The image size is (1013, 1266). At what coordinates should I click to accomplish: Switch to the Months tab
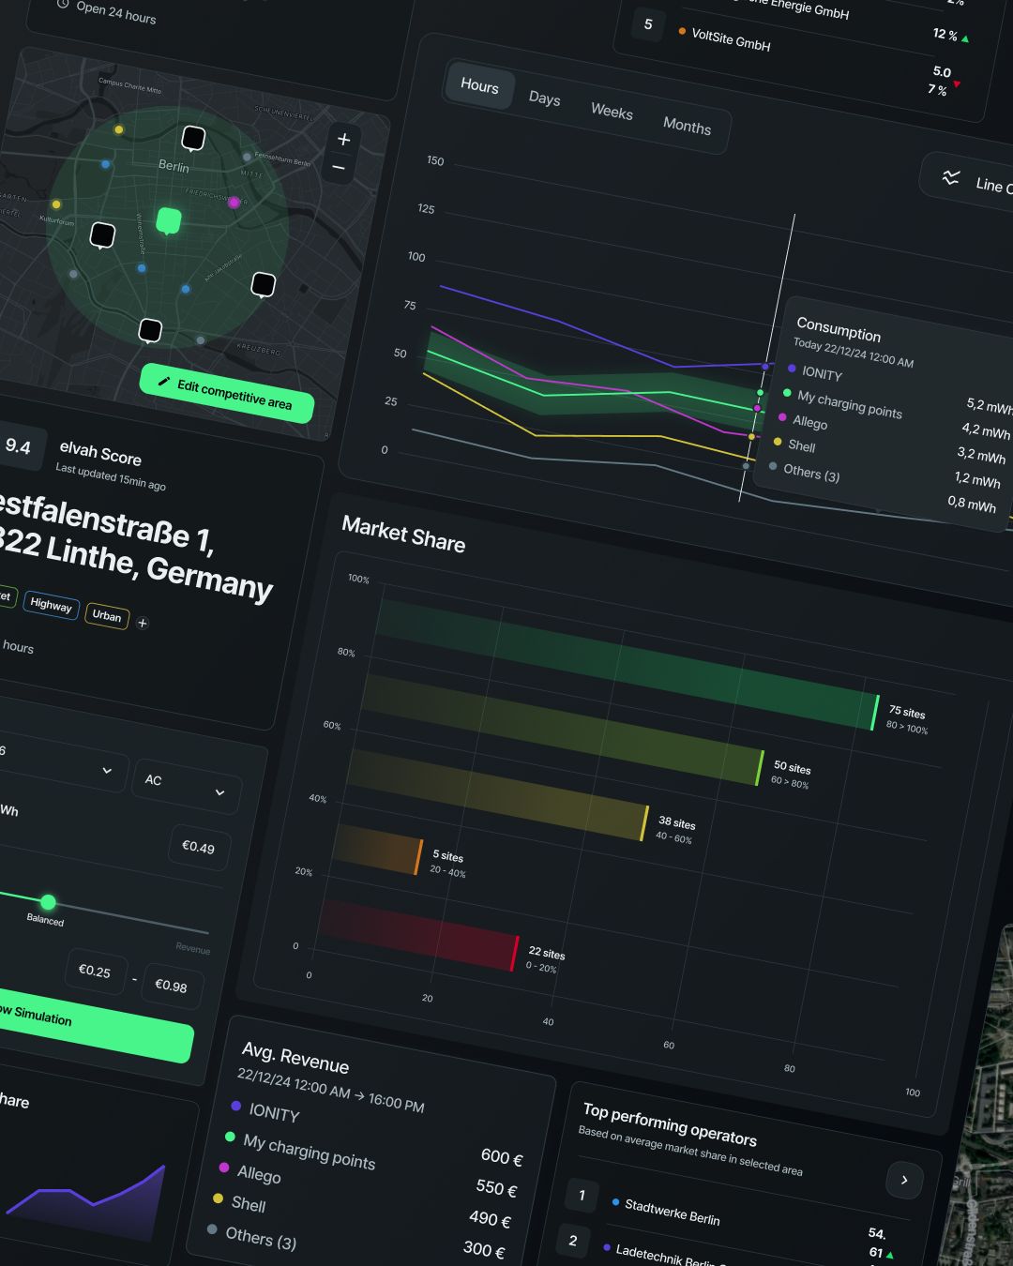pyautogui.click(x=687, y=127)
